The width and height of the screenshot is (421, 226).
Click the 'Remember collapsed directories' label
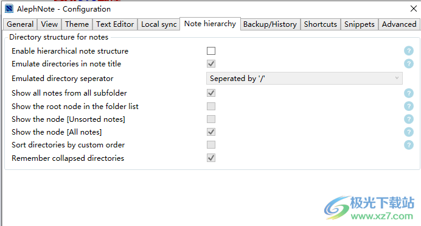pyautogui.click(x=68, y=158)
